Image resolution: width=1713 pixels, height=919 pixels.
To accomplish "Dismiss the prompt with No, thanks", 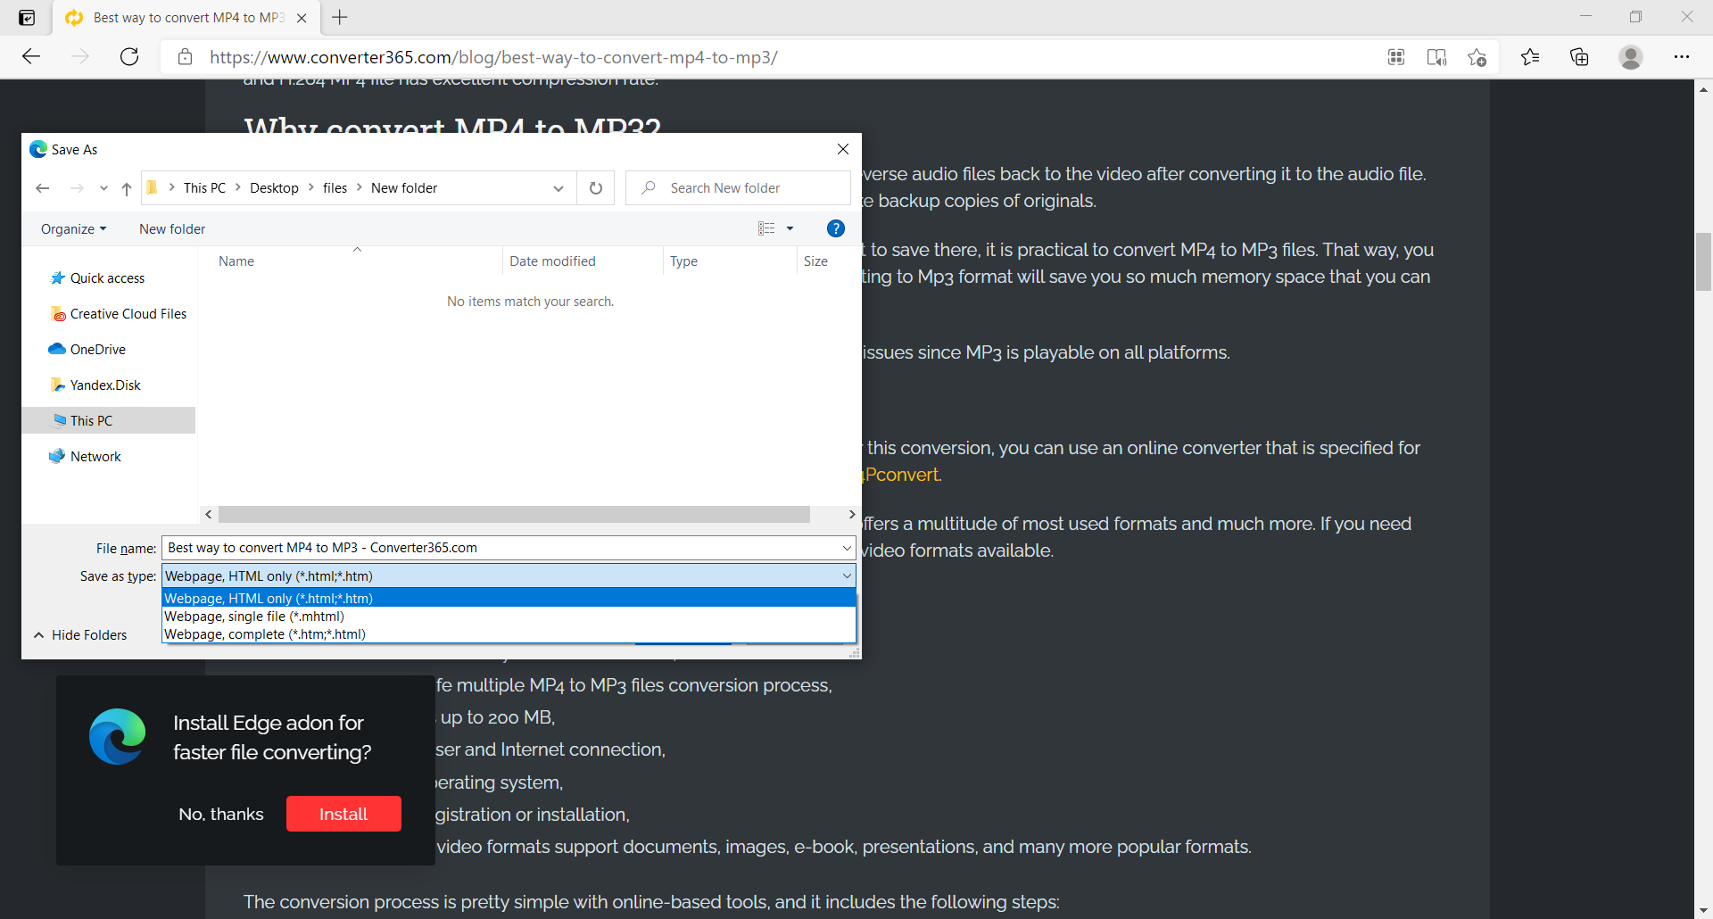I will tap(221, 814).
